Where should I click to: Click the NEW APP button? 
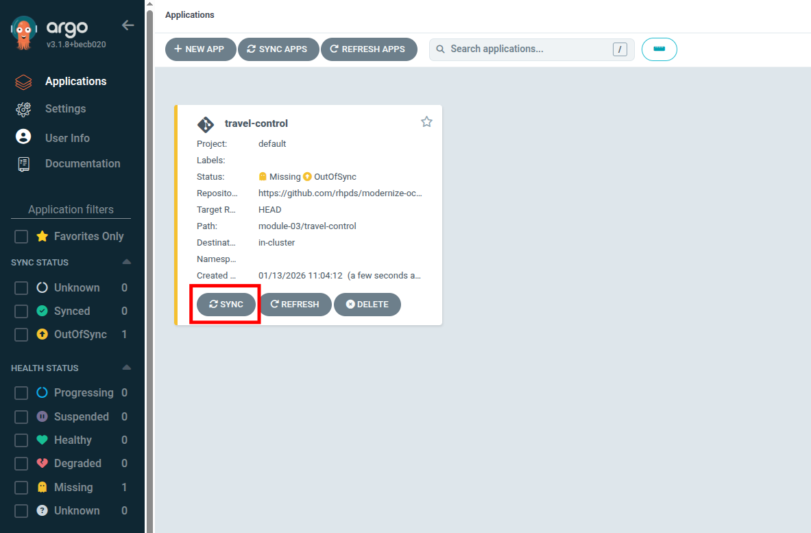click(x=200, y=49)
